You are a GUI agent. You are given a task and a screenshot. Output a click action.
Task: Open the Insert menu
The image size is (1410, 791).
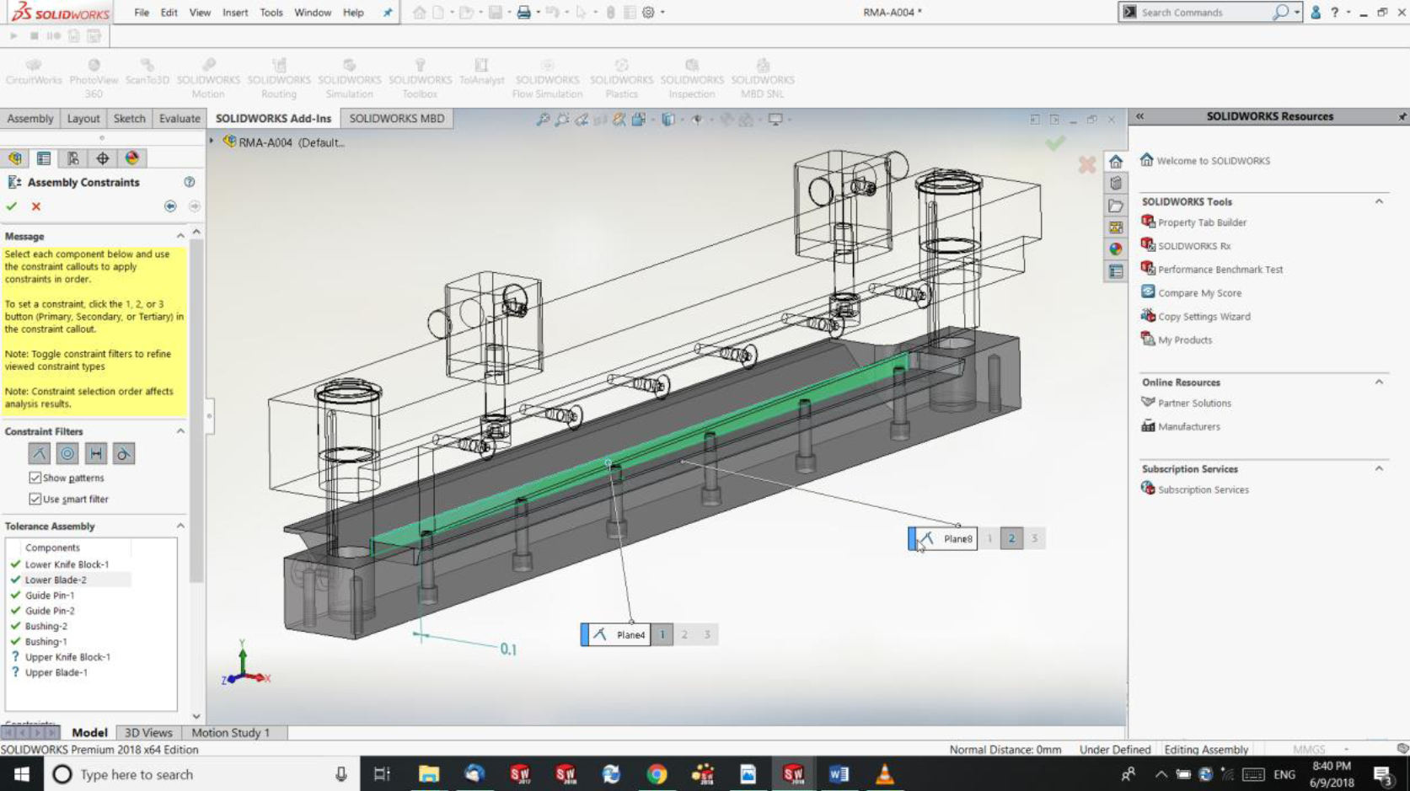(234, 12)
